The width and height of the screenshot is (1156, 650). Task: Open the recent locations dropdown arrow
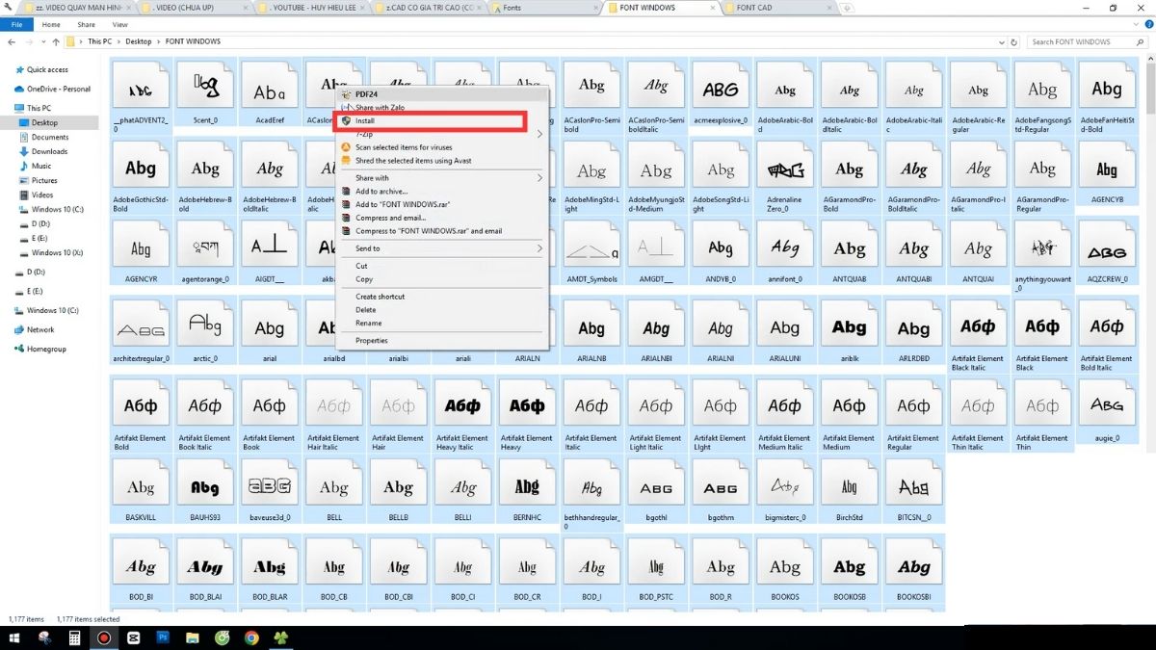(x=42, y=41)
